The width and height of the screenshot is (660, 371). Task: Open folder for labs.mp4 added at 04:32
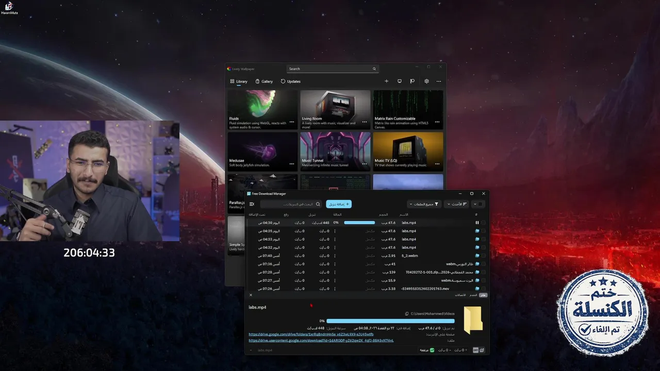click(477, 247)
